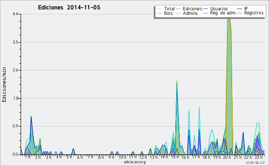Click the '20 h' x-axis label

[227, 157]
